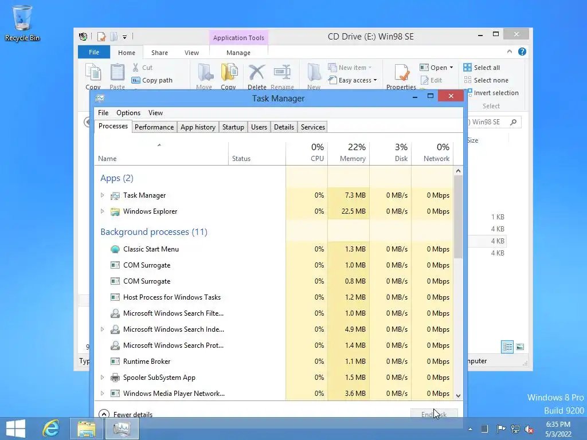The image size is (587, 440).
Task: Click the Copy icon in Explorer ribbon clipboard group
Action: coord(93,73)
